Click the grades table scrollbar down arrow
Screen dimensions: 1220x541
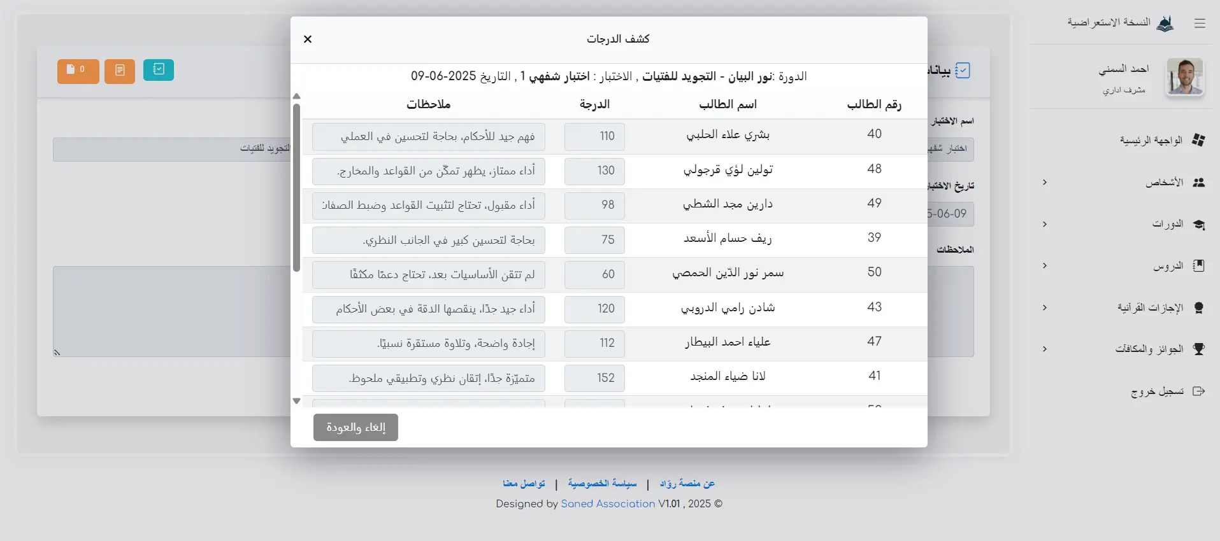pos(296,401)
